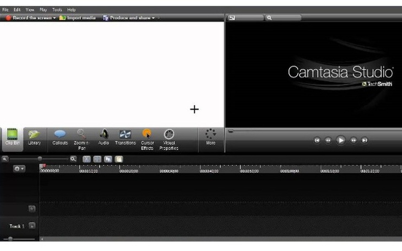The height and width of the screenshot is (251, 402).
Task: Select the Cursor Effects tool
Action: (147, 137)
